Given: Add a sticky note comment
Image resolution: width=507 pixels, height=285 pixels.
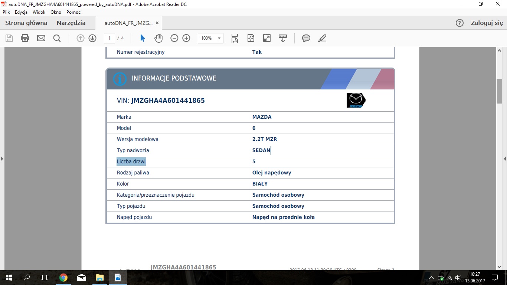Looking at the screenshot, I should click(306, 38).
